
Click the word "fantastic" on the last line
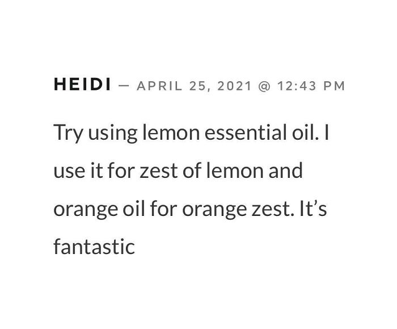pyautogui.click(x=94, y=247)
